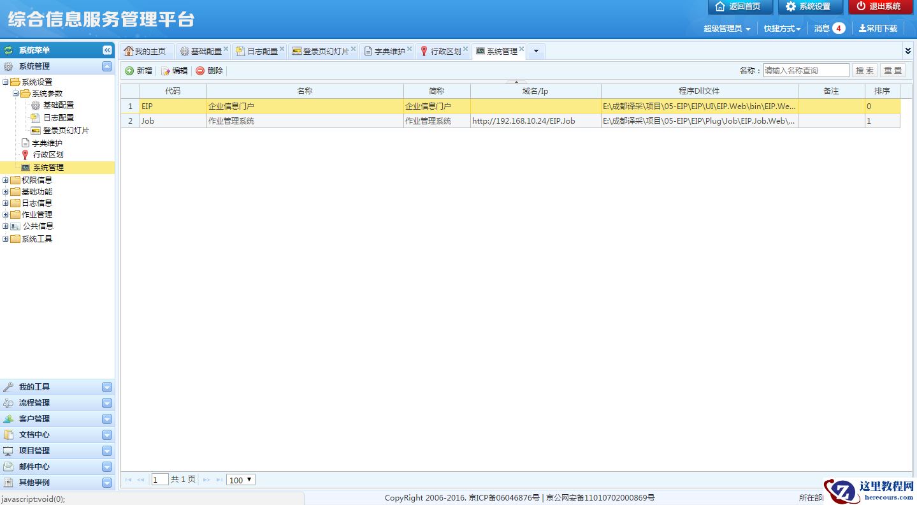Click the 返回首页 button

740,6
